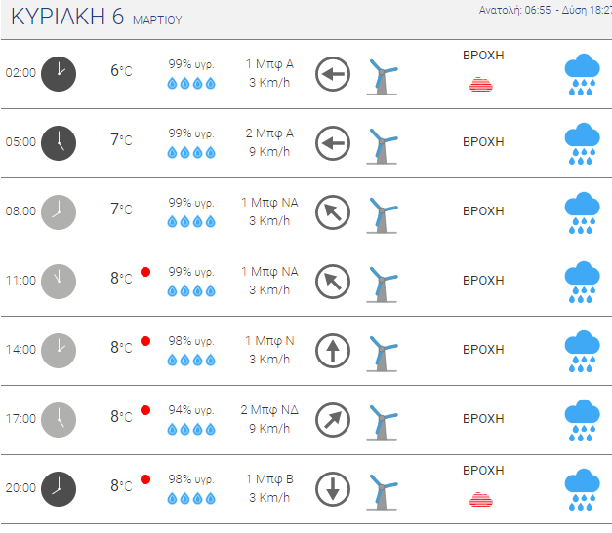Click the southwest wind arrow at 17:00
Image resolution: width=612 pixels, height=533 pixels.
(333, 420)
